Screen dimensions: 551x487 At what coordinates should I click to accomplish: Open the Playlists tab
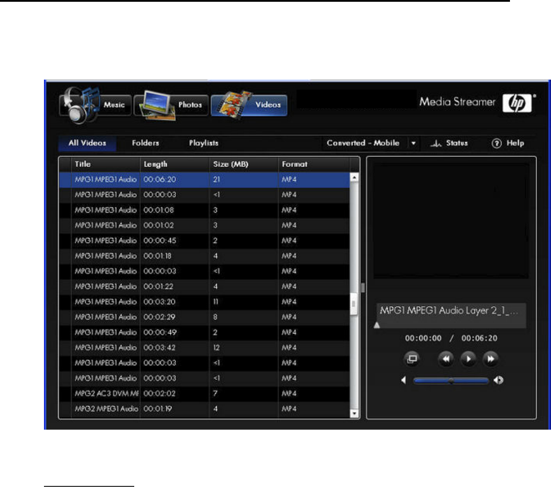click(204, 143)
